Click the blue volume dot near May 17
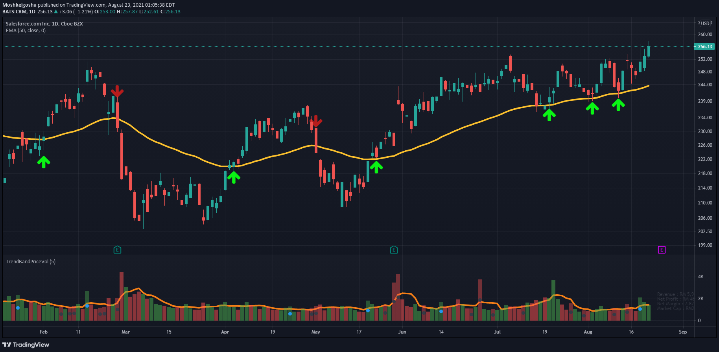Screen dimensions: 719x352 point(368,310)
